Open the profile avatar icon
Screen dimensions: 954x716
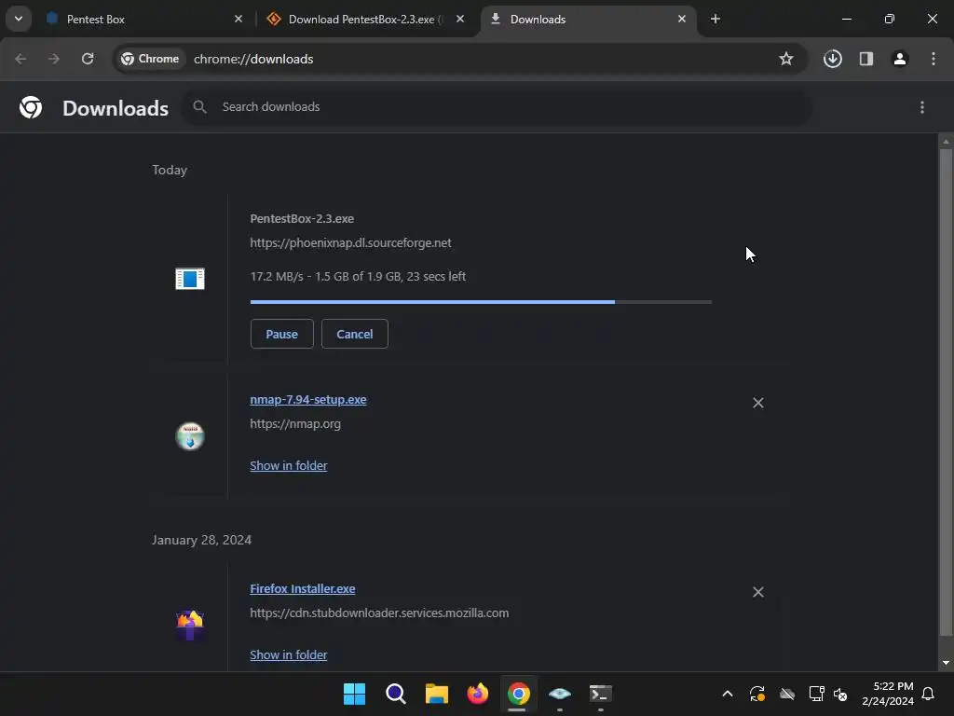pyautogui.click(x=900, y=59)
